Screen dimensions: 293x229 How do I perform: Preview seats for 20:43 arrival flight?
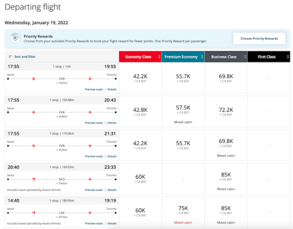94,123
